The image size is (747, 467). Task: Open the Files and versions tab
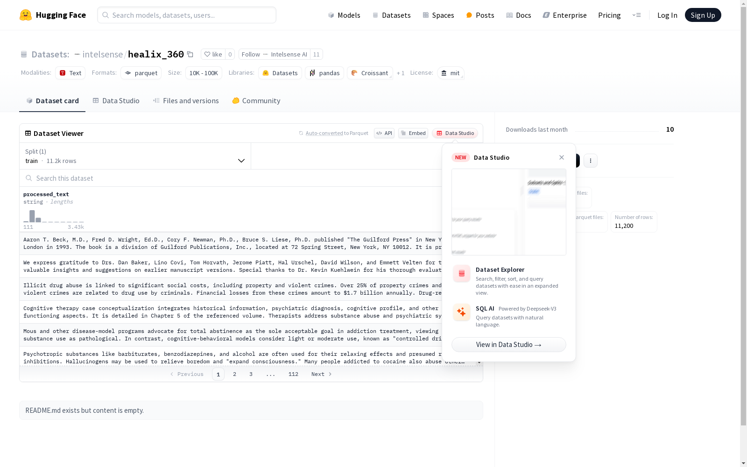coord(186,100)
